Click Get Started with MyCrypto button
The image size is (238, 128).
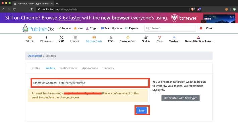pos(180,98)
